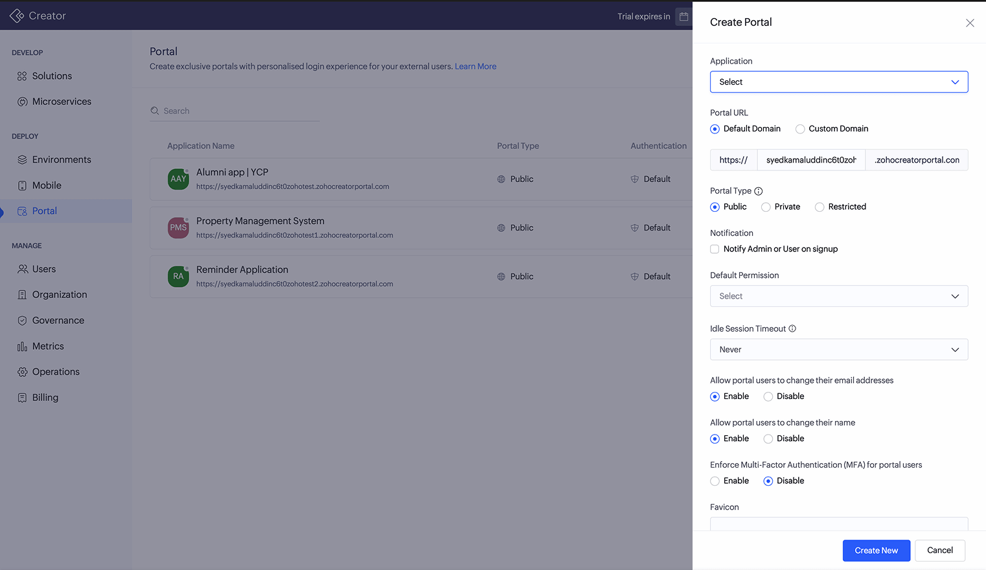The height and width of the screenshot is (570, 986).
Task: Click globe icon in Reminder Application row
Action: 501,277
